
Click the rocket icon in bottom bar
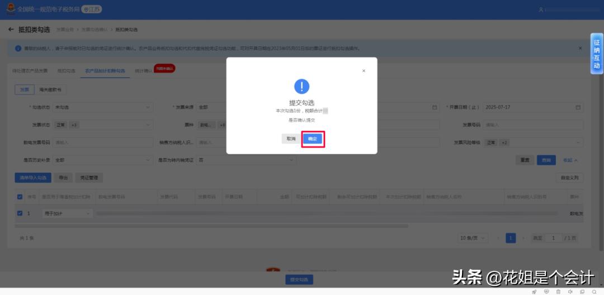534,292
